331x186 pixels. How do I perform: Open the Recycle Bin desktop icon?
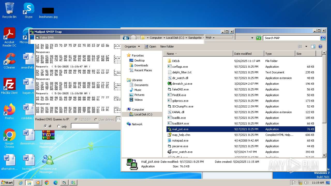pyautogui.click(x=9, y=10)
